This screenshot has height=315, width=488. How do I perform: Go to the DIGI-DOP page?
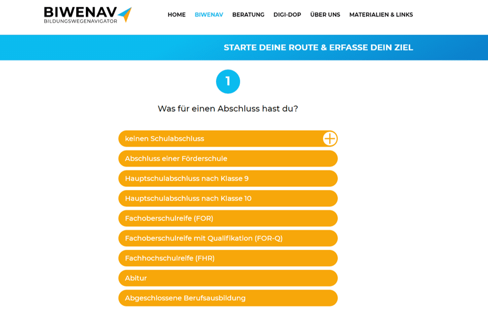click(287, 14)
